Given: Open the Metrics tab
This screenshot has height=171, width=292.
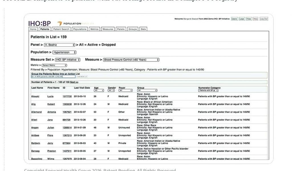Looking at the screenshot, I should [94, 29].
